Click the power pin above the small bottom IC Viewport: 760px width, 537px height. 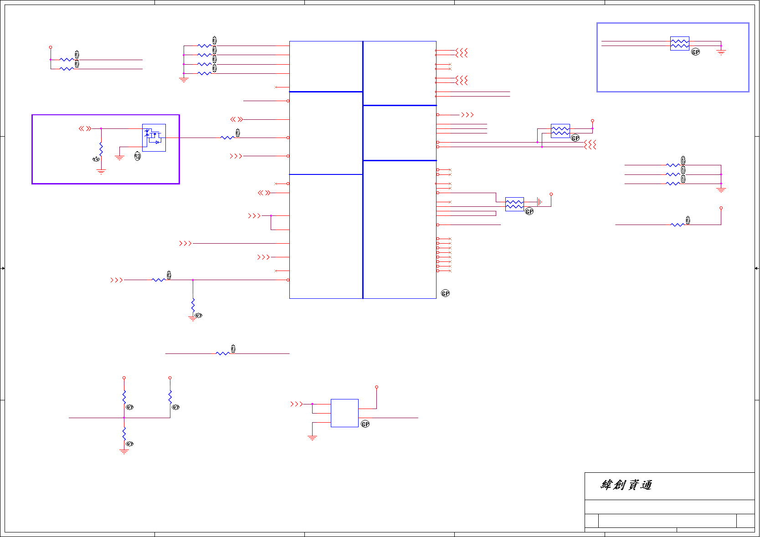pos(376,387)
